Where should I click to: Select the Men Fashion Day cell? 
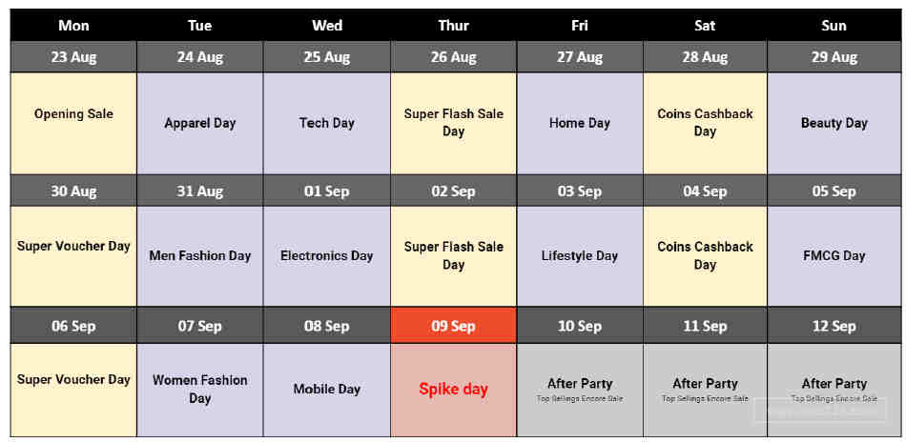[200, 256]
